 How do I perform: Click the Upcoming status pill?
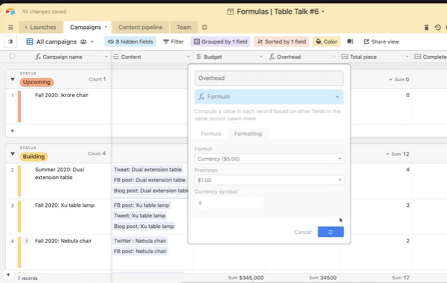pyautogui.click(x=37, y=82)
